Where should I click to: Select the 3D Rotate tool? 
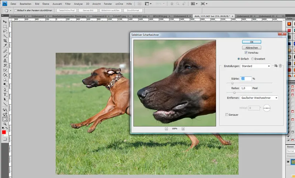coord(5,110)
